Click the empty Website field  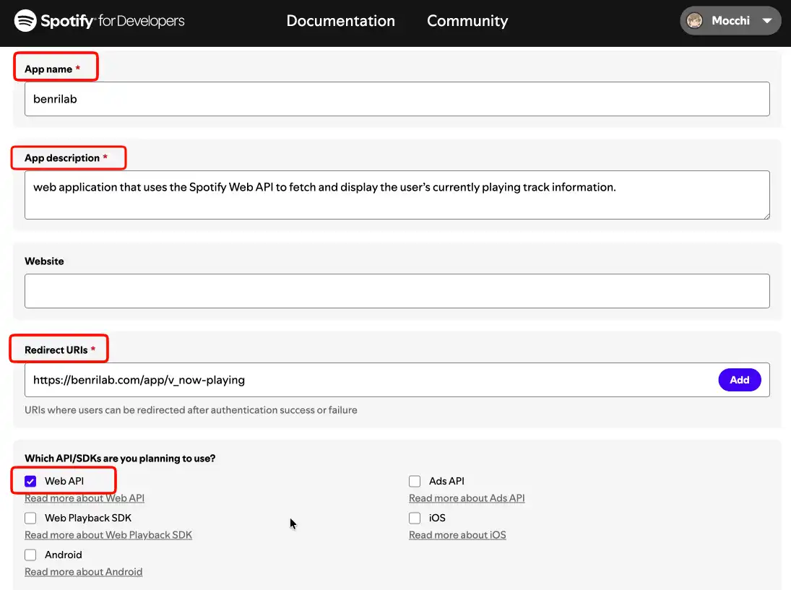coord(397,291)
